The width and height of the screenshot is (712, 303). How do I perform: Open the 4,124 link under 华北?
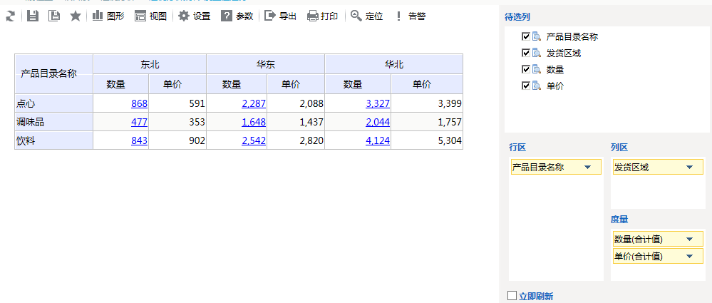pyautogui.click(x=378, y=141)
